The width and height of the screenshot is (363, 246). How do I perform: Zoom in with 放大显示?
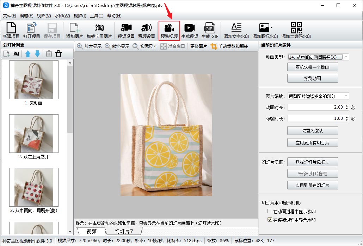click(x=89, y=46)
